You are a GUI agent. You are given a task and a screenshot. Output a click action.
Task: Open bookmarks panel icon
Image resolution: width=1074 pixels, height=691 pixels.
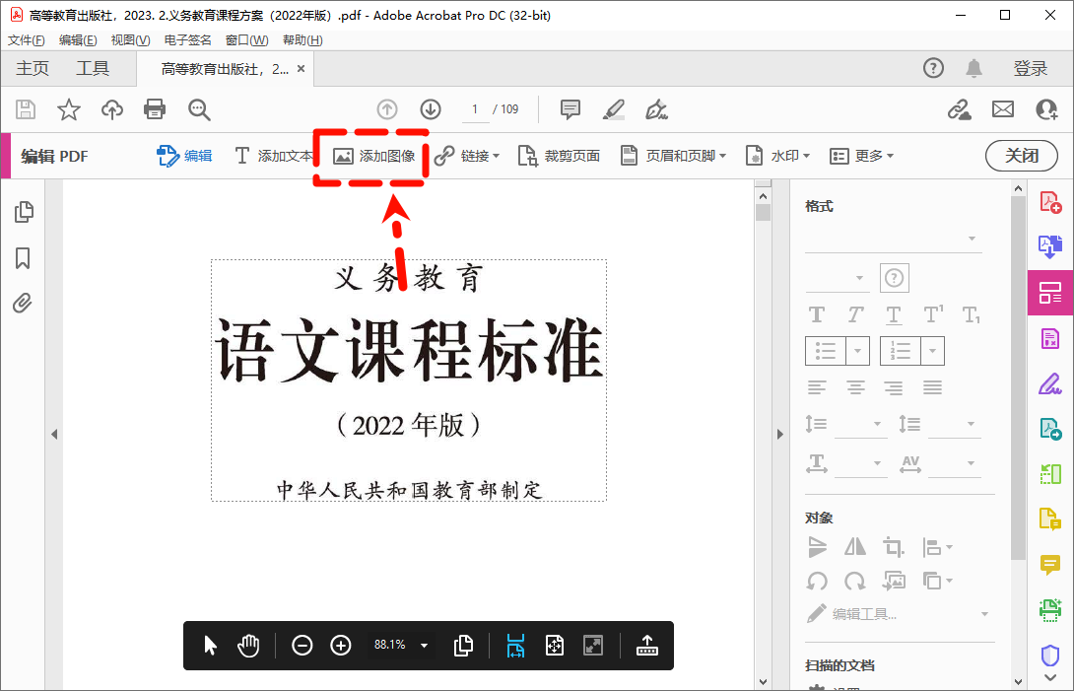pyautogui.click(x=23, y=258)
